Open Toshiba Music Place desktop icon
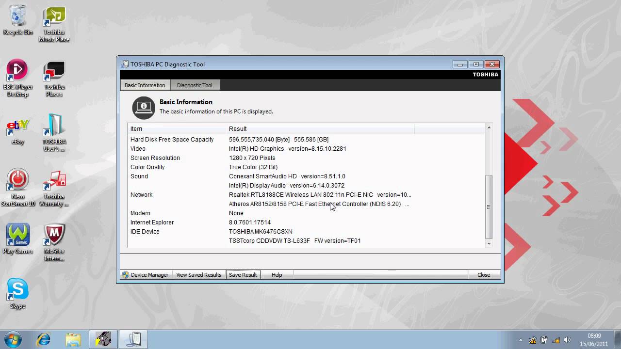The height and width of the screenshot is (349, 621). click(x=54, y=25)
